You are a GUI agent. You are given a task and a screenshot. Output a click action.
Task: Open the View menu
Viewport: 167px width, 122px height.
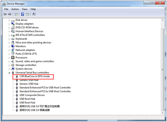point(25,9)
